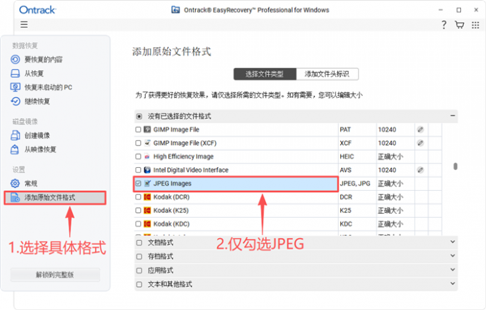Image resolution: width=486 pixels, height=310 pixels.
Task: Check the Intel Digital Video Interface checkbox
Action: [x=138, y=170]
